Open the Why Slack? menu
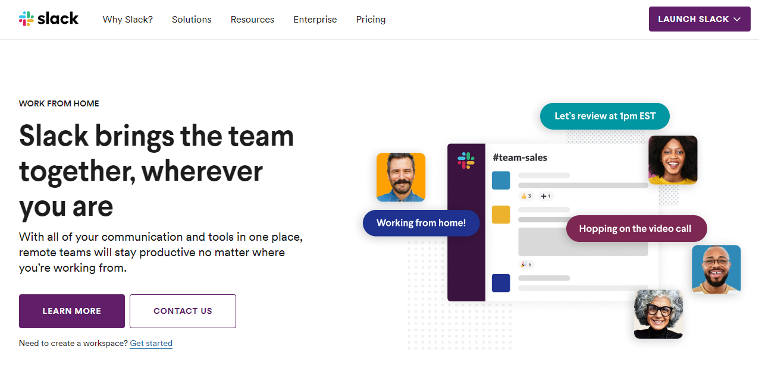The image size is (759, 390). pyautogui.click(x=128, y=20)
